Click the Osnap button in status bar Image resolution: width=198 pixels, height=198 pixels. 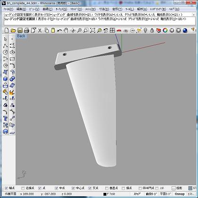click(180, 194)
